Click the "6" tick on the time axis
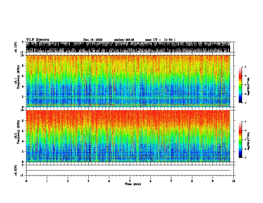This screenshot has width=263, height=203. point(151,181)
